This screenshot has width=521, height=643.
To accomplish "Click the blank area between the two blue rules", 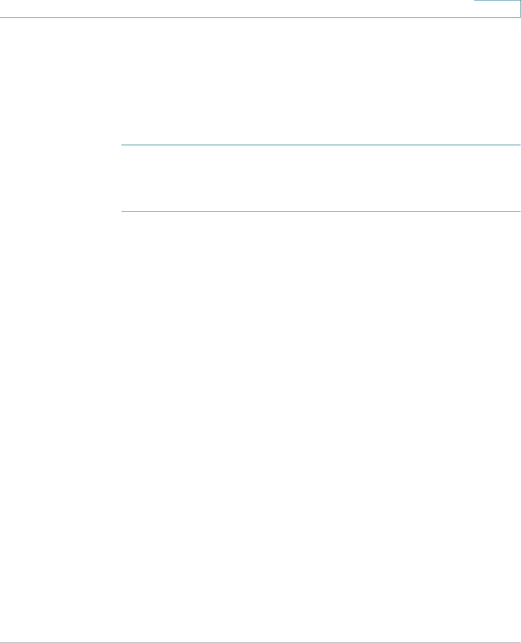I will tap(321, 178).
